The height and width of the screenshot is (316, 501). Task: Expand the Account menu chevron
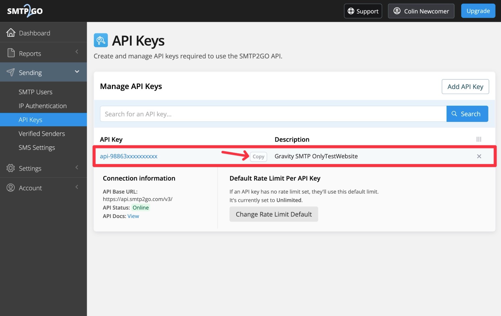77,187
